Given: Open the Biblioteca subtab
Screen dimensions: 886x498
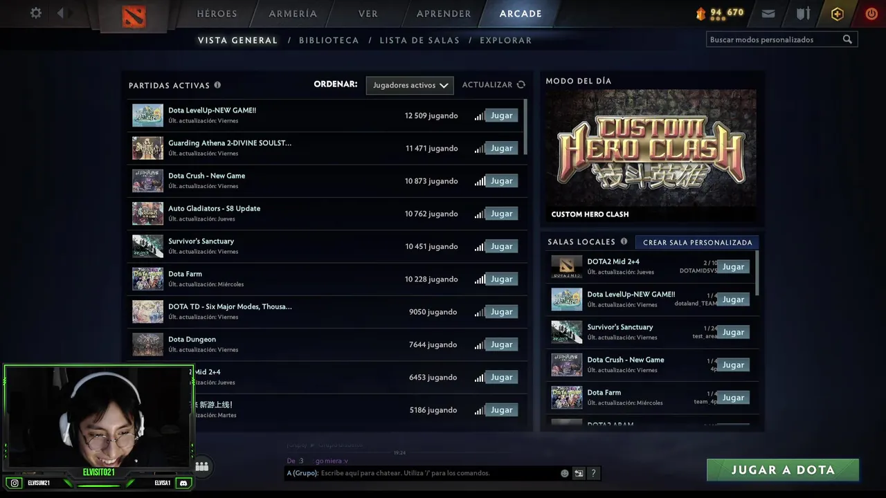Looking at the screenshot, I should pyautogui.click(x=329, y=40).
